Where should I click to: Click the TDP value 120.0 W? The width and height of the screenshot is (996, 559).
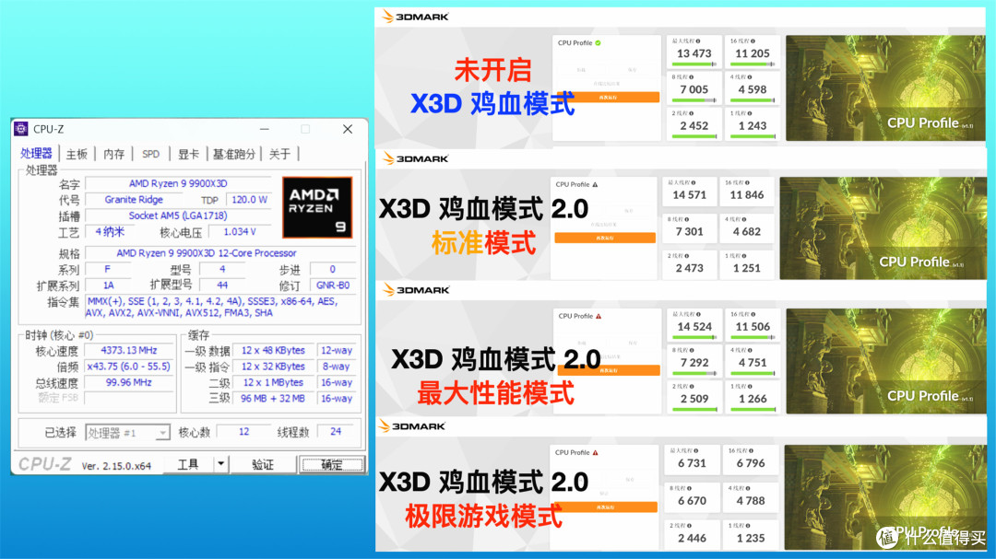249,199
